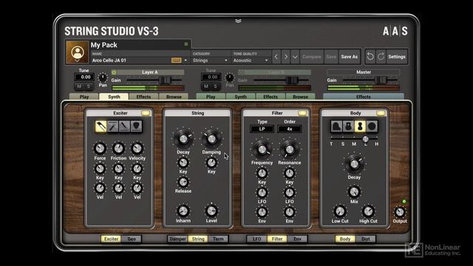Open the Category Strings dropdown

[210, 61]
